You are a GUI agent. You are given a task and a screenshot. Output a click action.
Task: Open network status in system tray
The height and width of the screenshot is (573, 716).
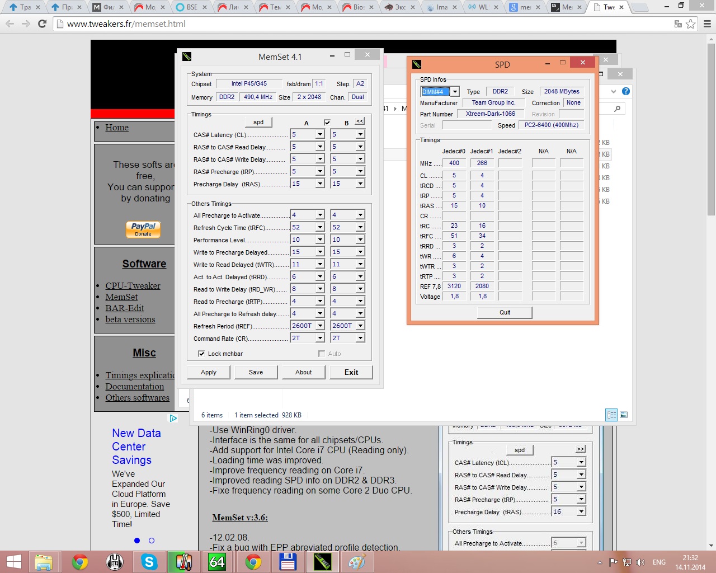click(x=627, y=562)
